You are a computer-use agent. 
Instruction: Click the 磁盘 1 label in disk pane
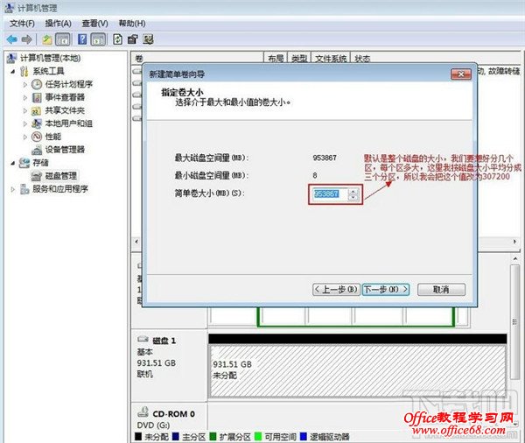164,341
